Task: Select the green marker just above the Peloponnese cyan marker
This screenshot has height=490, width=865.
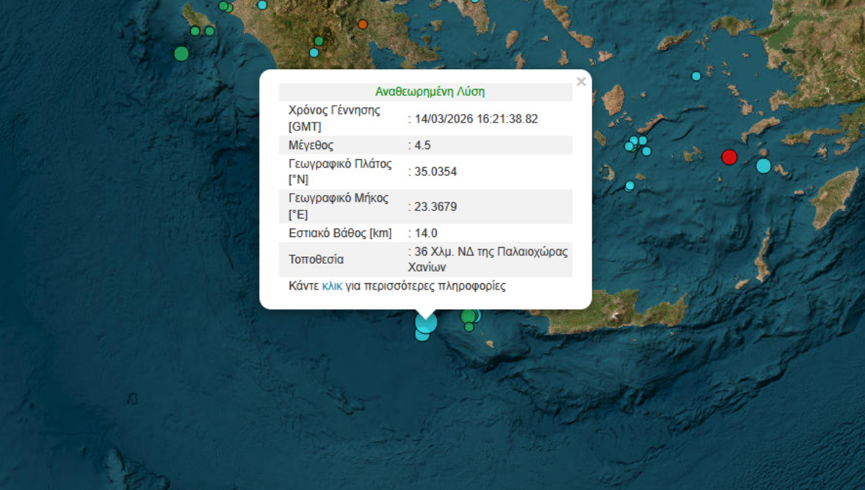Action: pos(319,41)
